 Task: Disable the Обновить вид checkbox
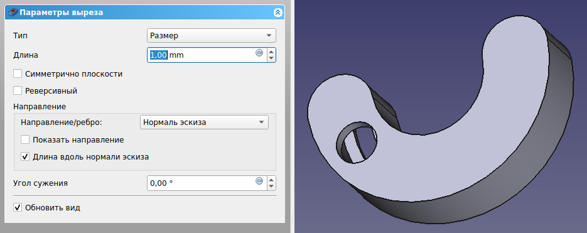pyautogui.click(x=17, y=207)
